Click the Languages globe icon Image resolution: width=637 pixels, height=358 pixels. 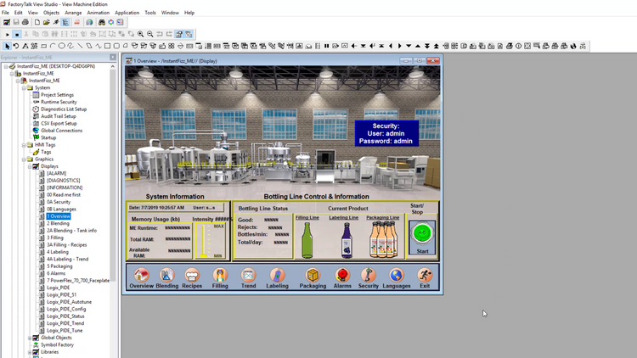point(396,276)
